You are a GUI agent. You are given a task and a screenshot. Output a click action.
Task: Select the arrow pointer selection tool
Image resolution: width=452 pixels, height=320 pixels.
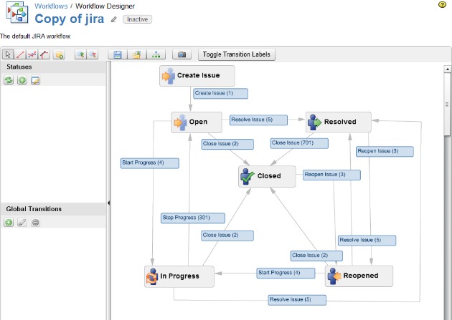8,54
